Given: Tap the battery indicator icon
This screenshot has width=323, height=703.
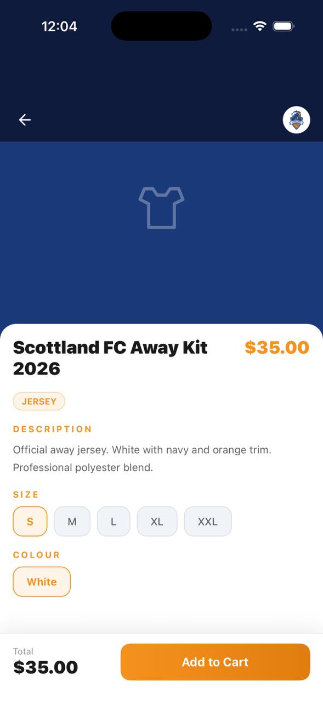Looking at the screenshot, I should point(282,26).
